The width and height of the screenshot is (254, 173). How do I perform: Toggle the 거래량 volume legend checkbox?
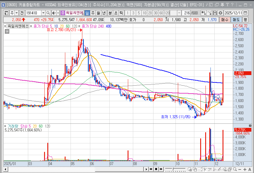tap(5, 126)
